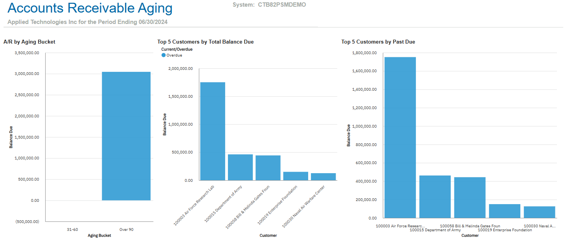Click Enterprise Foundation bar in Total Balance chart
564x245 pixels.
click(296, 176)
